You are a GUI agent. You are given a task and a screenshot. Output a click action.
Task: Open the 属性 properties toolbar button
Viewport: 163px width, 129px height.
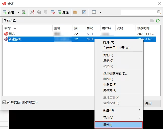point(63,12)
